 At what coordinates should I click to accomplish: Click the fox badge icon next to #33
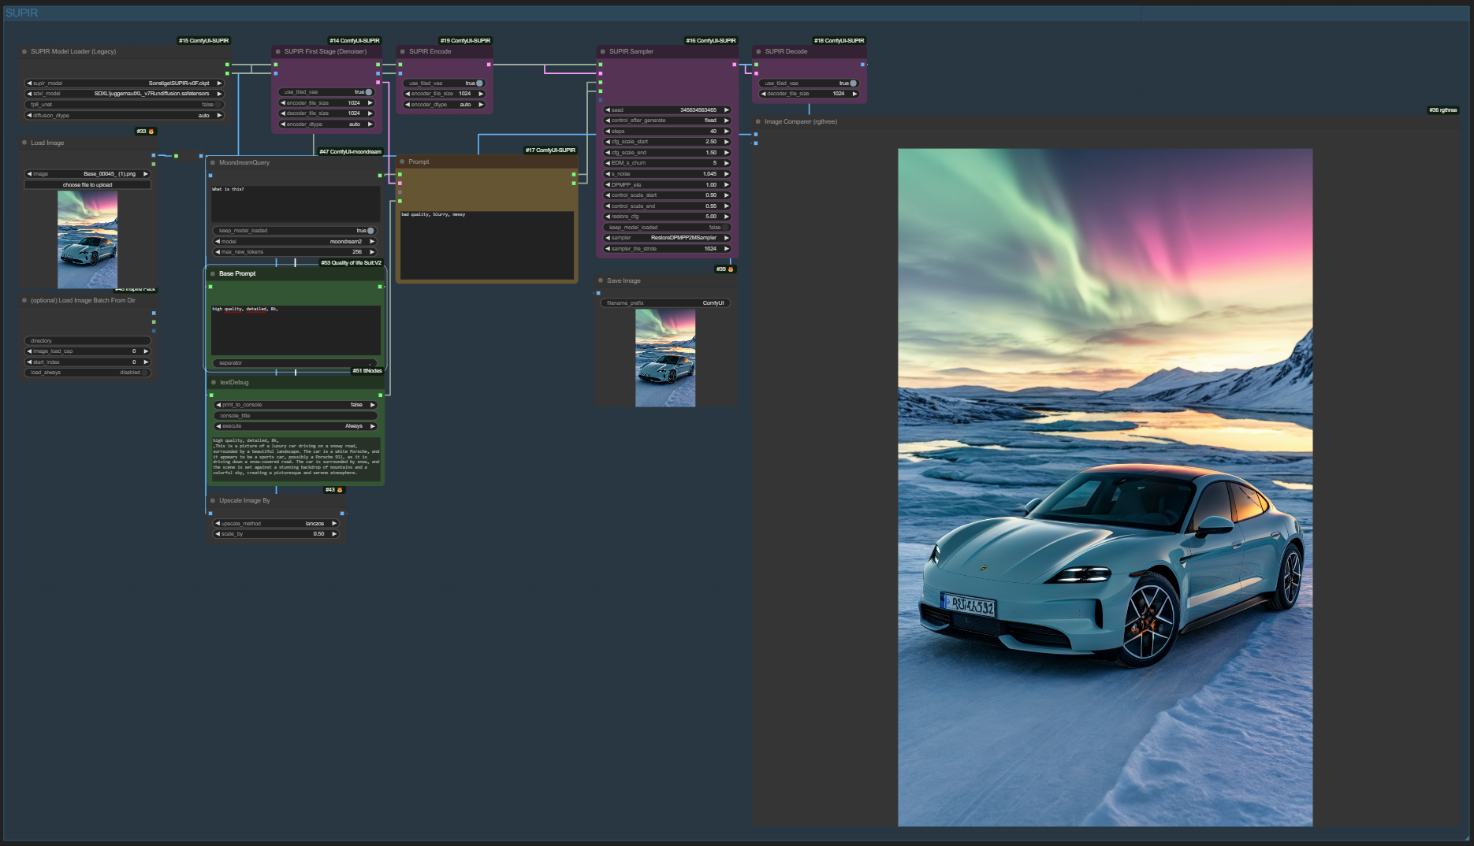tap(151, 132)
